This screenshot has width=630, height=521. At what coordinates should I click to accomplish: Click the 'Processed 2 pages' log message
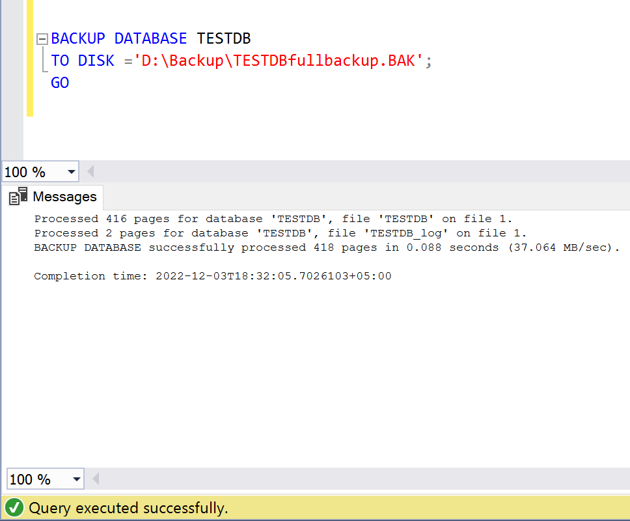(x=280, y=233)
